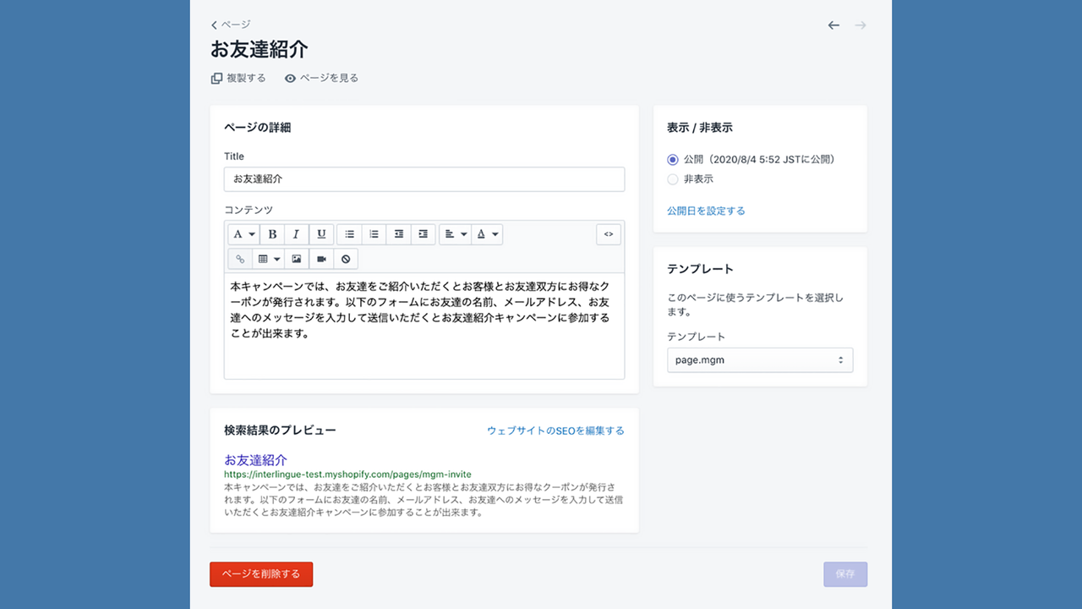Click 公開日を設定する link

pyautogui.click(x=706, y=211)
